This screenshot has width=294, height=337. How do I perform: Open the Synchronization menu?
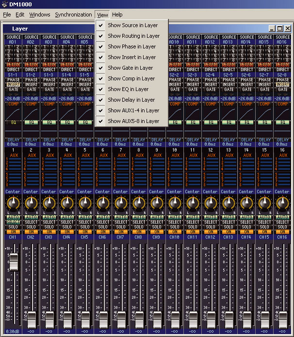pyautogui.click(x=73, y=15)
